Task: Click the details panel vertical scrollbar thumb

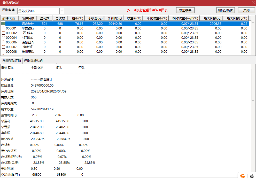Action: point(253,84)
